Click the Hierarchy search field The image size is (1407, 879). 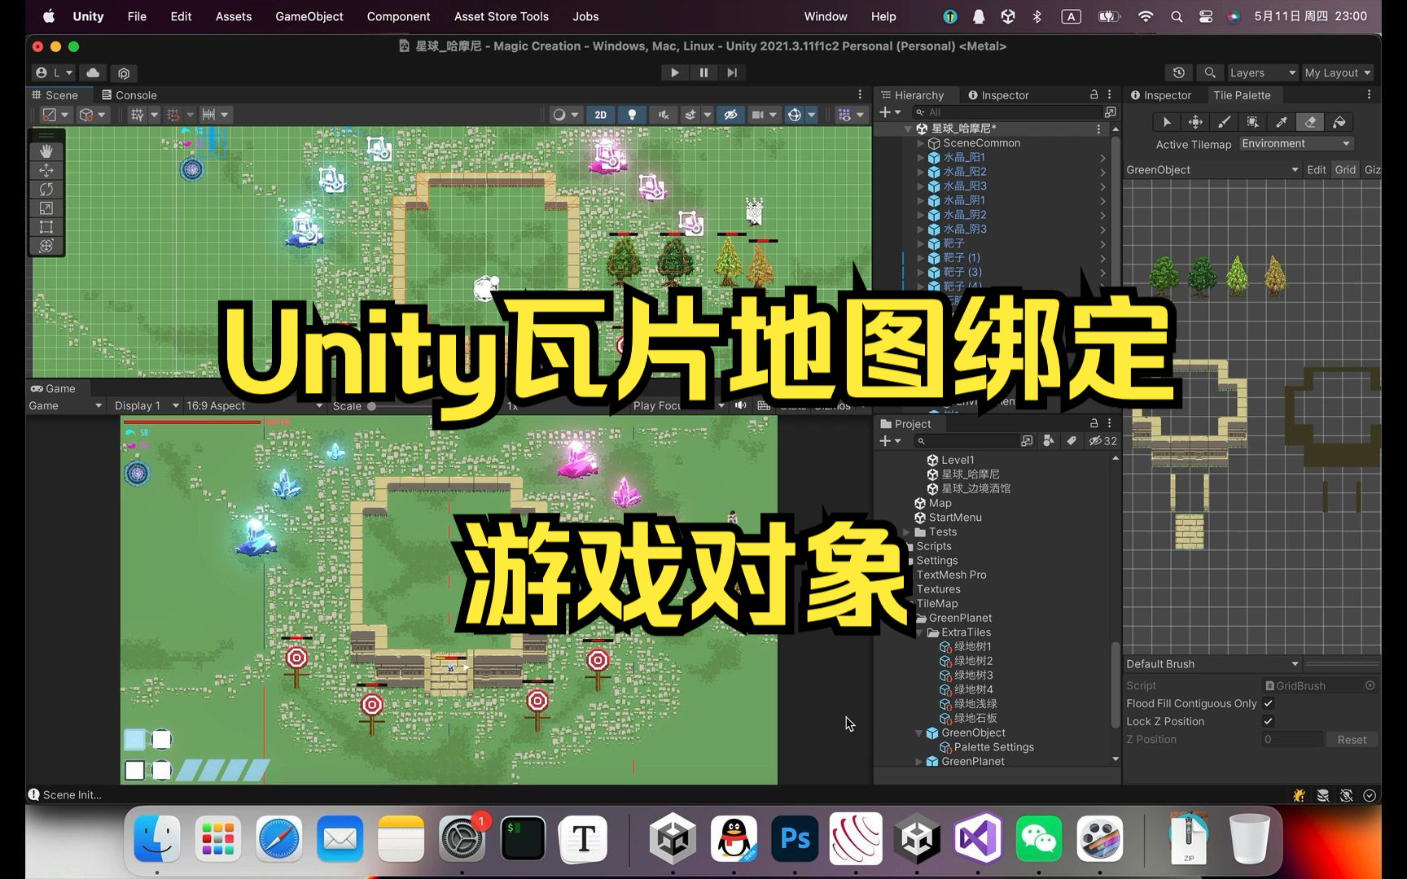[x=1006, y=112]
